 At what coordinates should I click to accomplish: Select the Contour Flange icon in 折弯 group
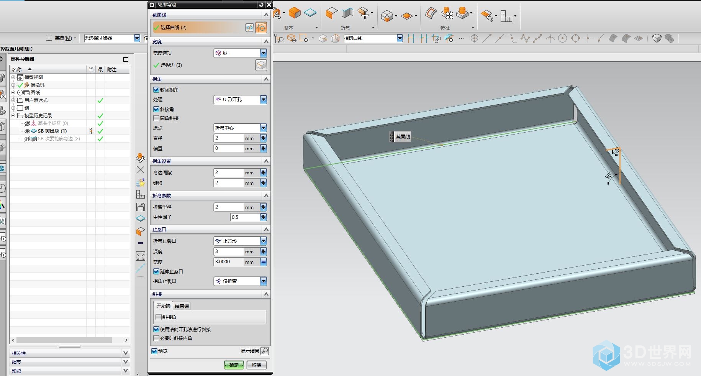[x=347, y=13]
